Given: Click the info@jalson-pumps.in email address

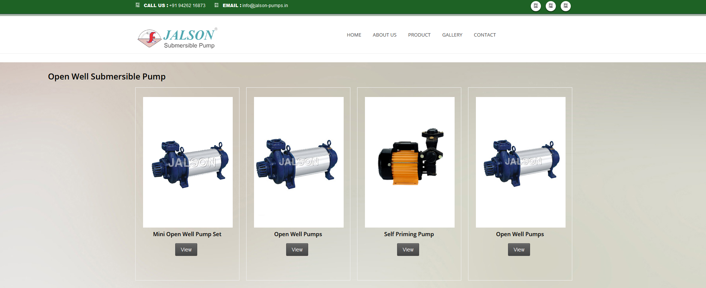Looking at the screenshot, I should coord(265,6).
